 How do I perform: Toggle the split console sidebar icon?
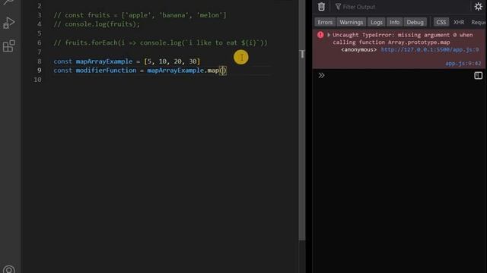click(x=478, y=76)
